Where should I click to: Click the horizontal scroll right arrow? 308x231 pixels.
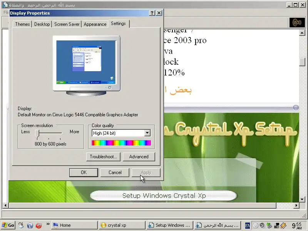296,206
